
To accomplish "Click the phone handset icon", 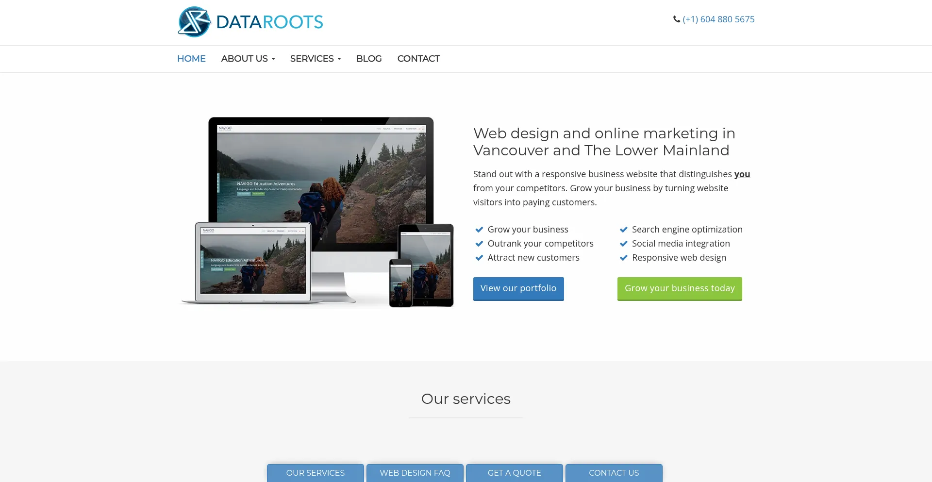I will click(677, 19).
